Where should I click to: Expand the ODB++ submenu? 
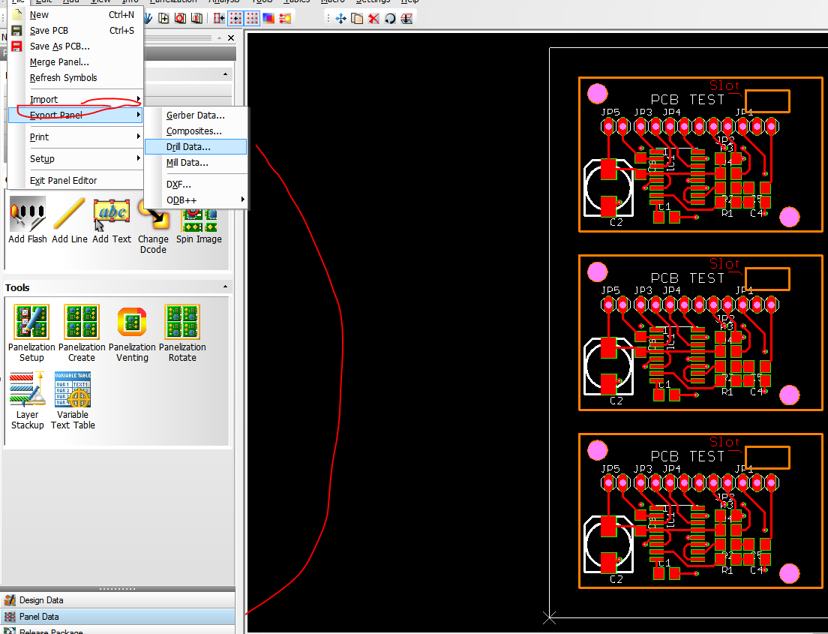click(x=196, y=200)
